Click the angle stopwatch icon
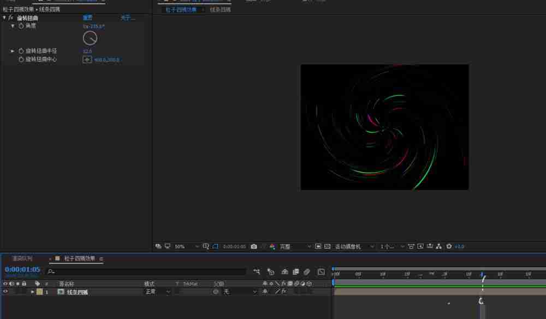The width and height of the screenshot is (546, 319). pos(21,26)
